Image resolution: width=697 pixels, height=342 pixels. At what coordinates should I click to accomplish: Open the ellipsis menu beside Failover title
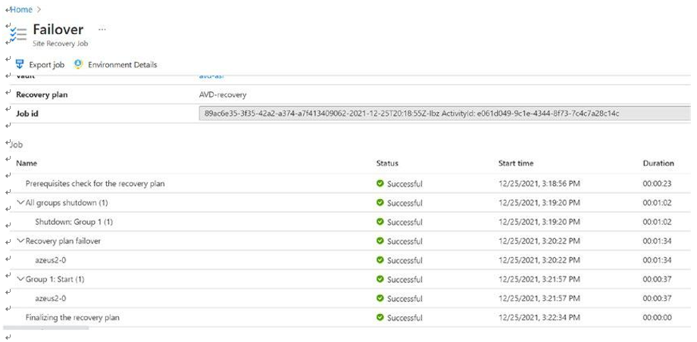(102, 30)
